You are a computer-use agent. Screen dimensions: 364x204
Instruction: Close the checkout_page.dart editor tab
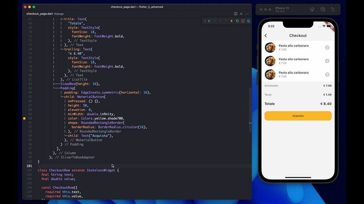pos(241,14)
